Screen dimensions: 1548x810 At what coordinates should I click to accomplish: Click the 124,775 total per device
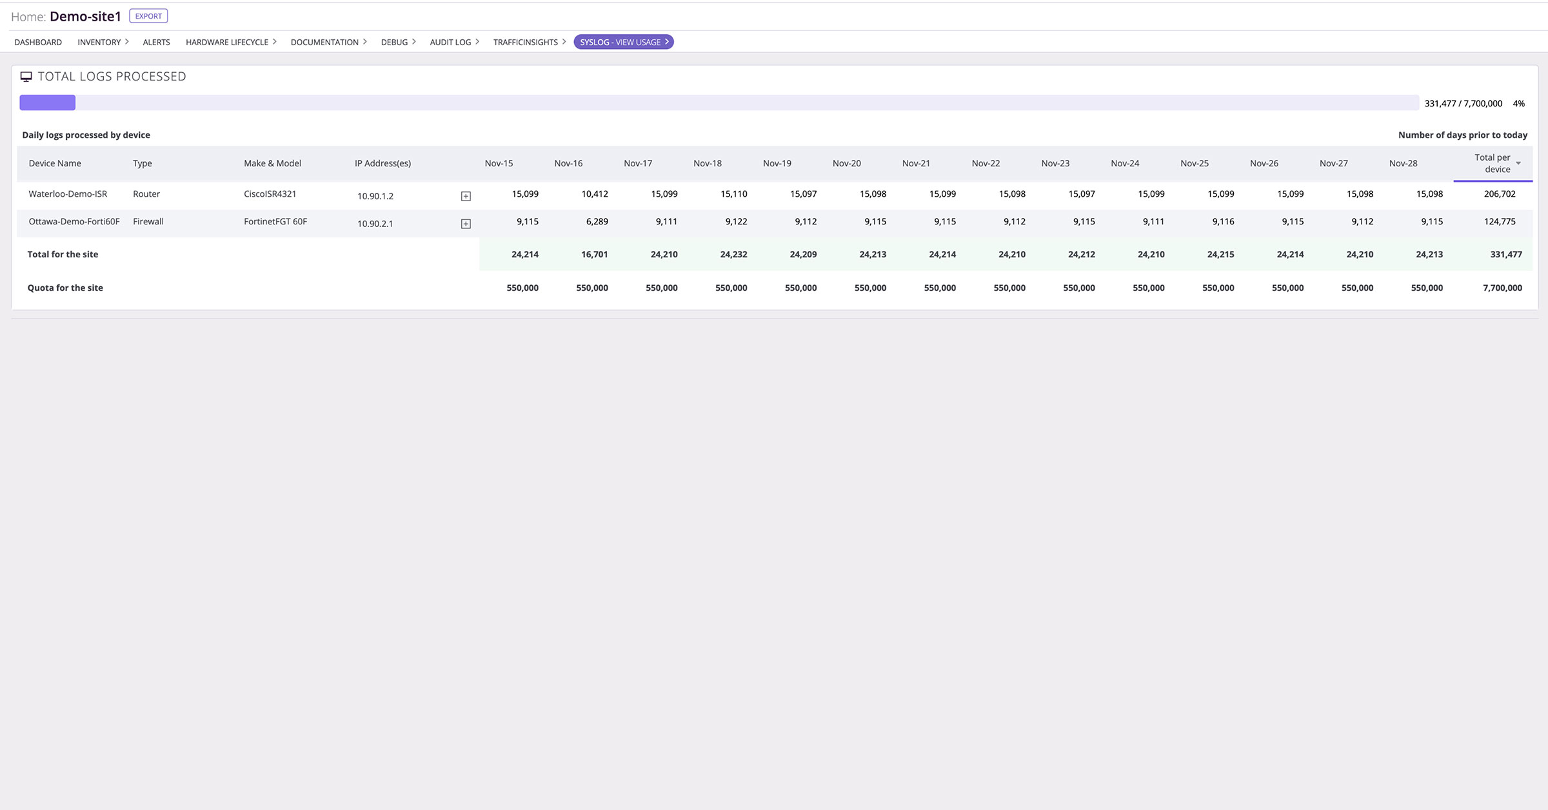[1500, 221]
